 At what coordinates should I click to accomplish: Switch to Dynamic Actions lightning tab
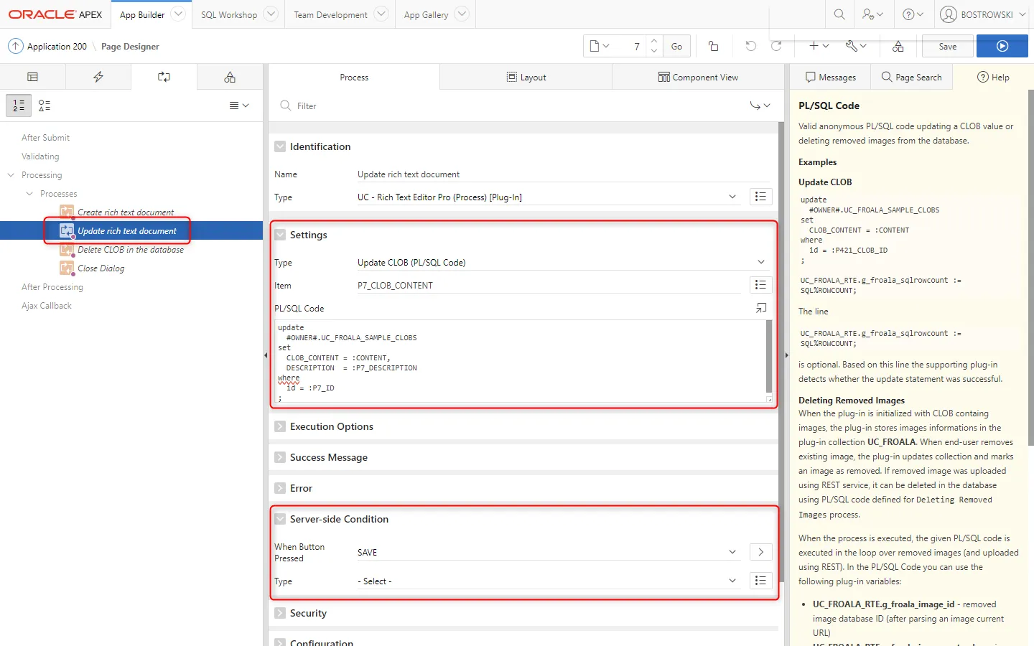coord(98,77)
